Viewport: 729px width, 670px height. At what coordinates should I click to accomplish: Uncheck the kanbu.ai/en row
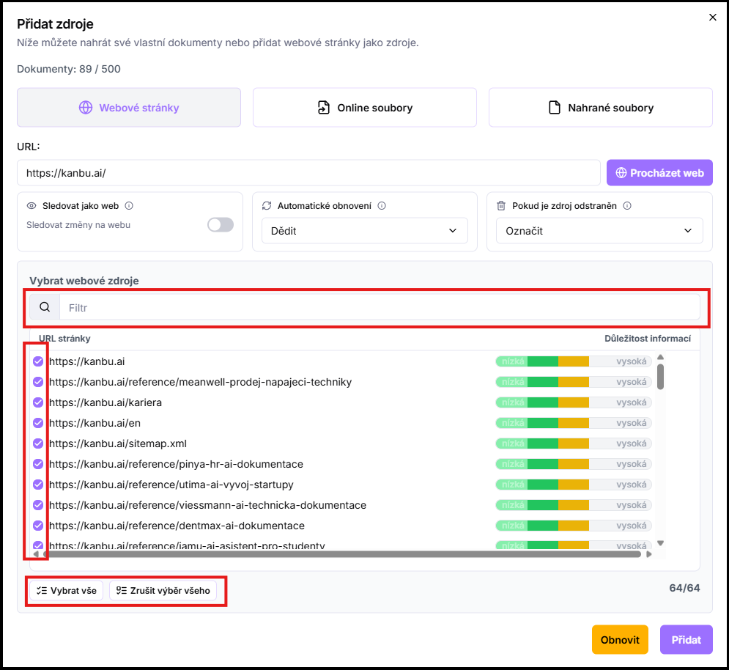coord(38,423)
